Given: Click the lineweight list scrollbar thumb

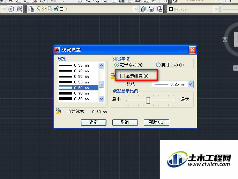Looking at the screenshot, I should pyautogui.click(x=102, y=84).
